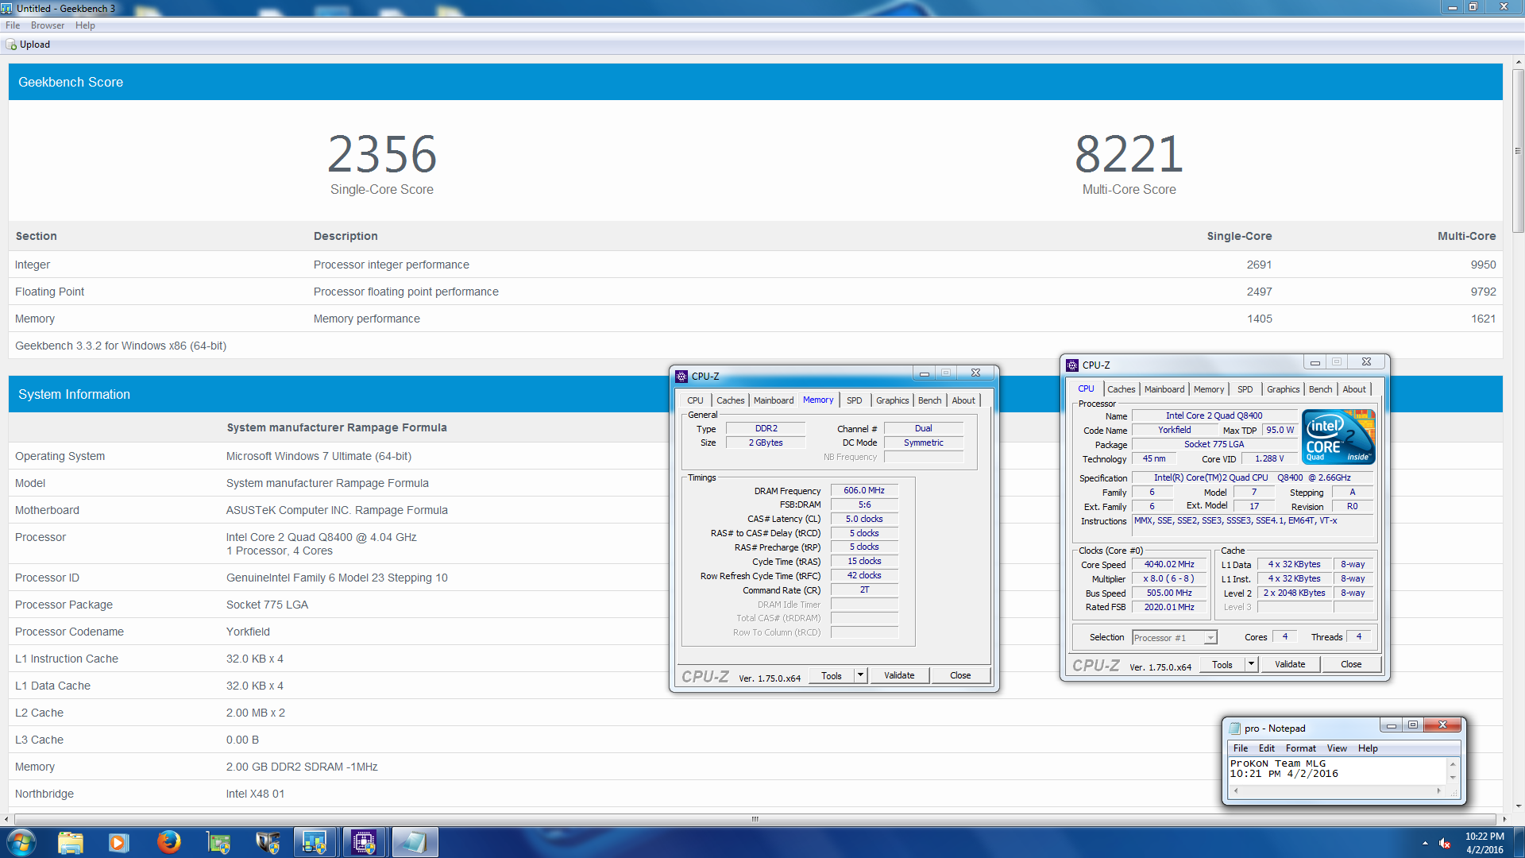Image resolution: width=1525 pixels, height=858 pixels.
Task: Open Notepad Edit menu
Action: click(1266, 748)
